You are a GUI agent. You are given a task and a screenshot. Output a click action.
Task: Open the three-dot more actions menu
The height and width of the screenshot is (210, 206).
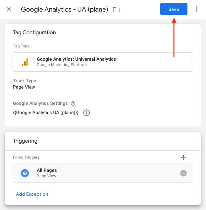(197, 9)
